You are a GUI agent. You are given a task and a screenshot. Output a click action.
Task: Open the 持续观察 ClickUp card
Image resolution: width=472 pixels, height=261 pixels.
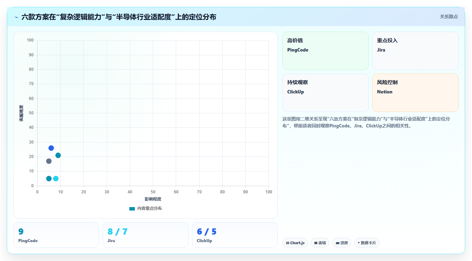(x=325, y=93)
